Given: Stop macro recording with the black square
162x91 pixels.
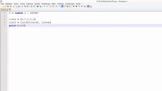Looking at the screenshot, I should [x=76, y=6].
